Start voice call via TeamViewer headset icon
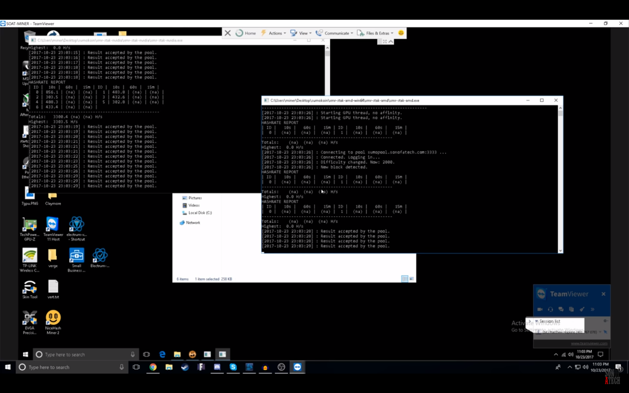 point(550,309)
